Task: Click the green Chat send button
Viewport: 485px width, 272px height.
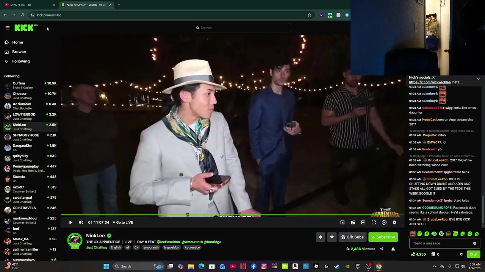Action: pos(473,255)
